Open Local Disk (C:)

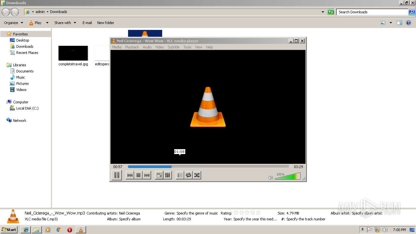27,108
